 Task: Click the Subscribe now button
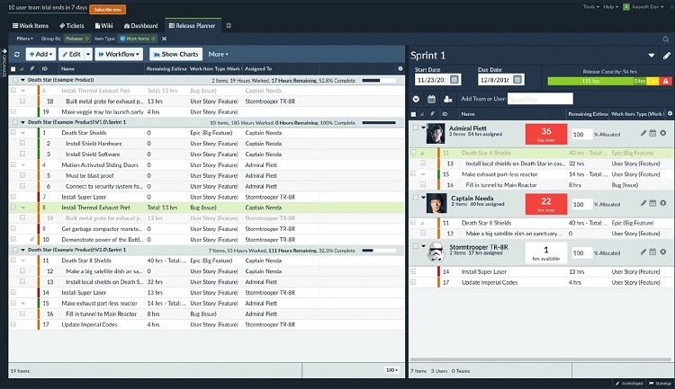pos(108,10)
